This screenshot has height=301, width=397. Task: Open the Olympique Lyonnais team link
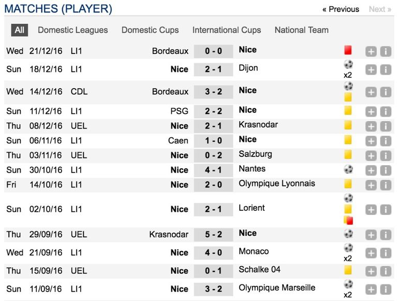277,183
